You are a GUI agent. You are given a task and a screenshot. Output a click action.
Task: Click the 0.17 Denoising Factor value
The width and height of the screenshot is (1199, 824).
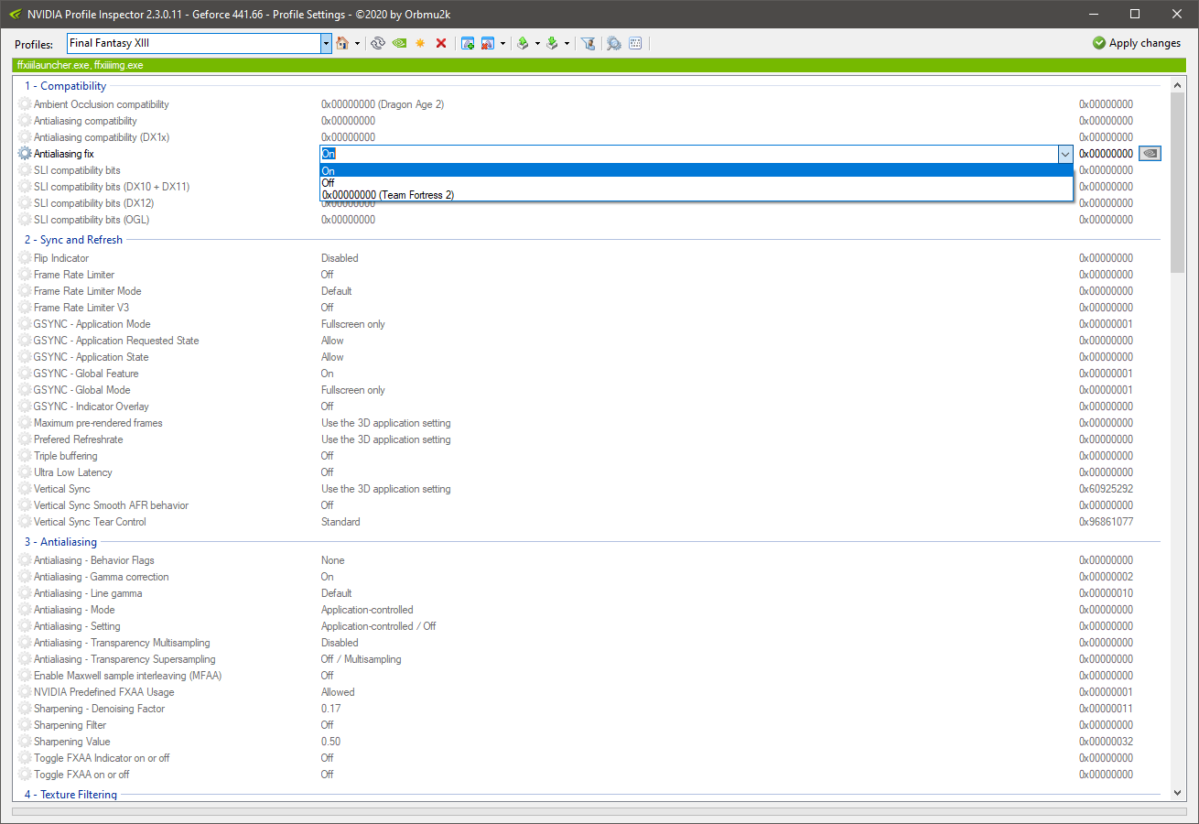coord(330,709)
